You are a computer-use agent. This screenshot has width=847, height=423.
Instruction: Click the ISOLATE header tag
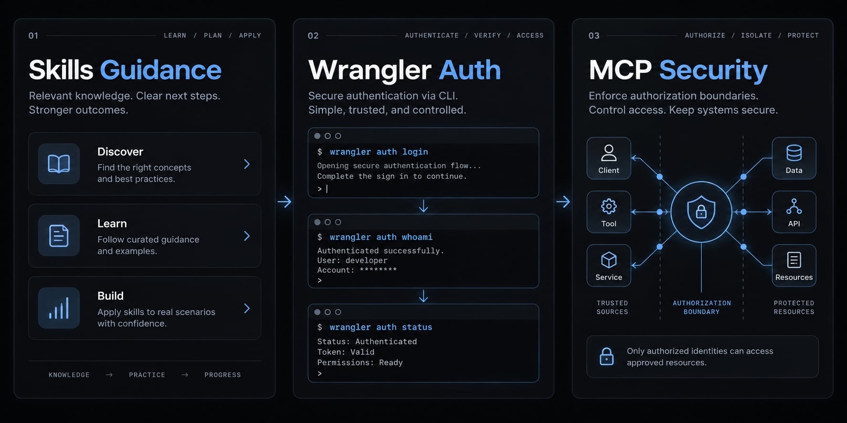(756, 35)
